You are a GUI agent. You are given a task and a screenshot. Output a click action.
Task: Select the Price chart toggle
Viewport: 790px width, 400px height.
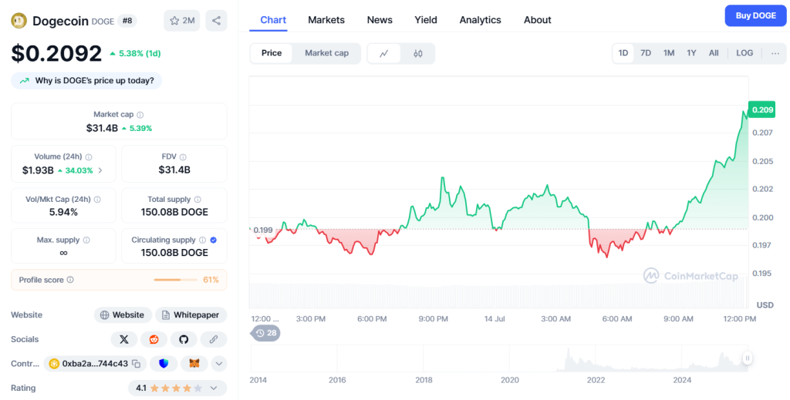(x=272, y=53)
